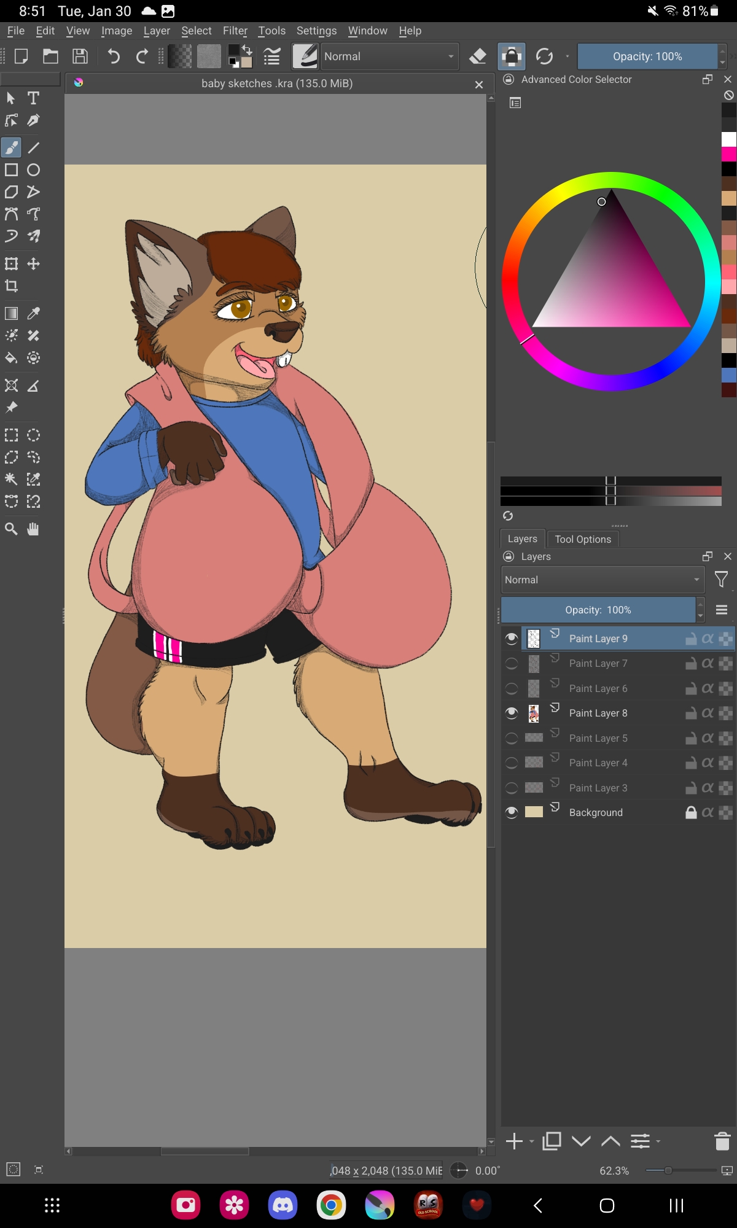Viewport: 737px width, 1228px height.
Task: Delete the layer with the trash icon
Action: point(722,1141)
